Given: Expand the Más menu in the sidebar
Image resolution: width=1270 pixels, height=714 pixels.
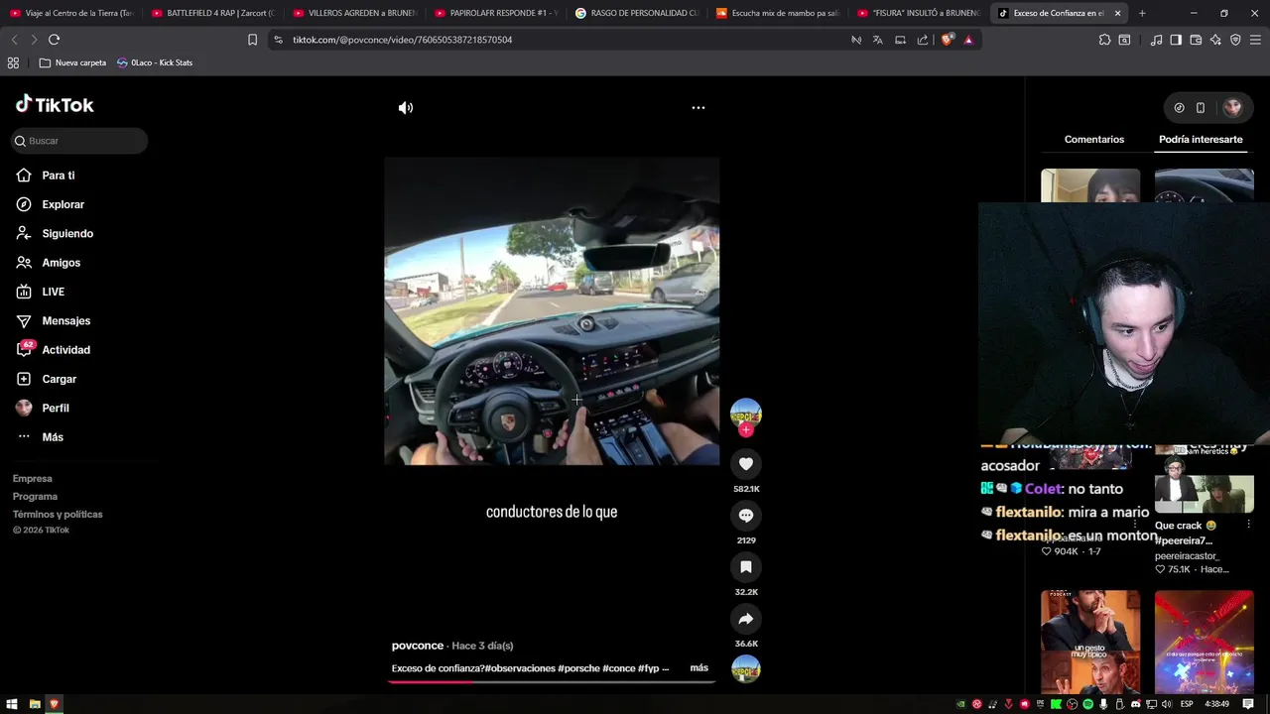Looking at the screenshot, I should click(53, 437).
